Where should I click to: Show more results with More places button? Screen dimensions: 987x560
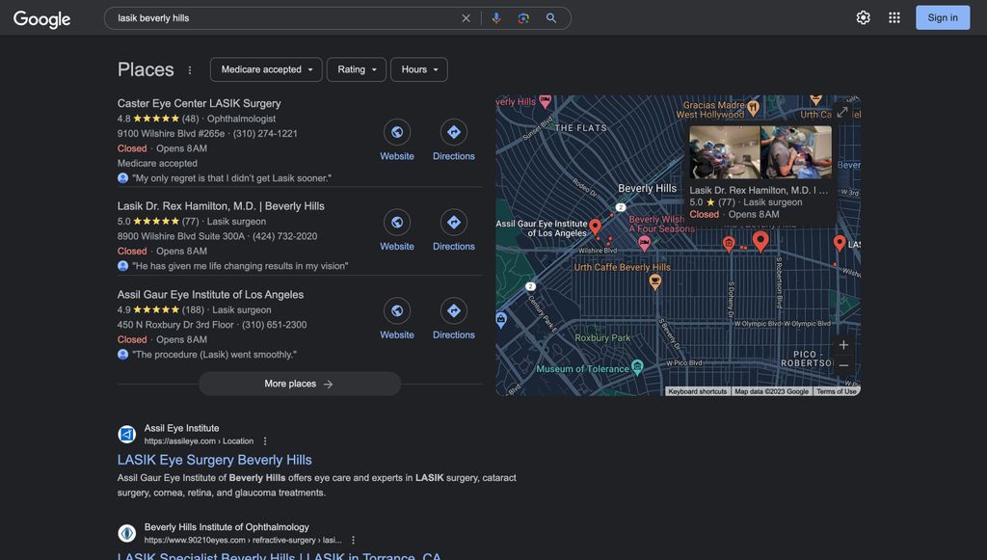pos(300,384)
